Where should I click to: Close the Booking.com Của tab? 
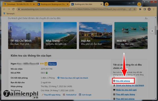(x=68, y=4)
